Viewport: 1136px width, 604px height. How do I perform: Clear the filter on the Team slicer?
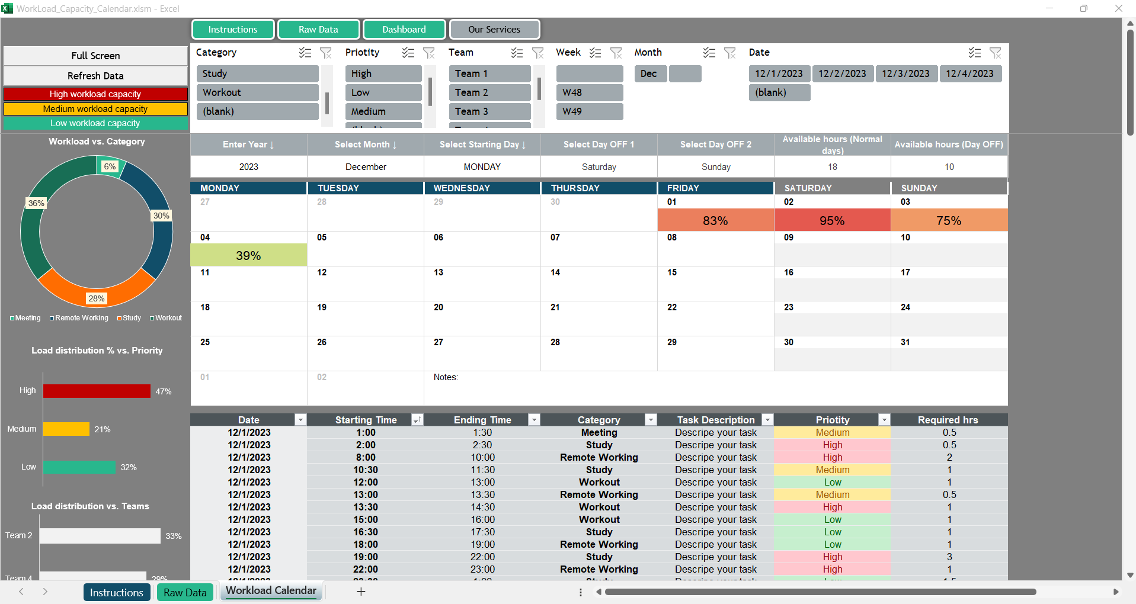tap(538, 53)
